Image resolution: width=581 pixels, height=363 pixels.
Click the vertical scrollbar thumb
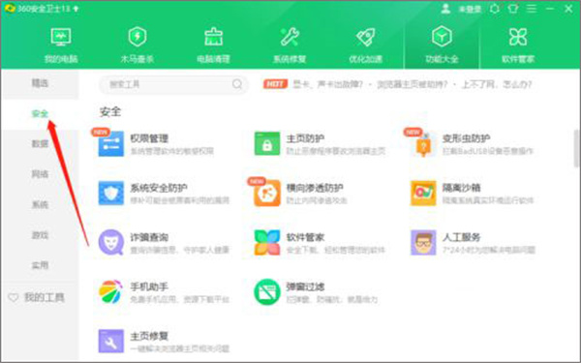(576, 148)
